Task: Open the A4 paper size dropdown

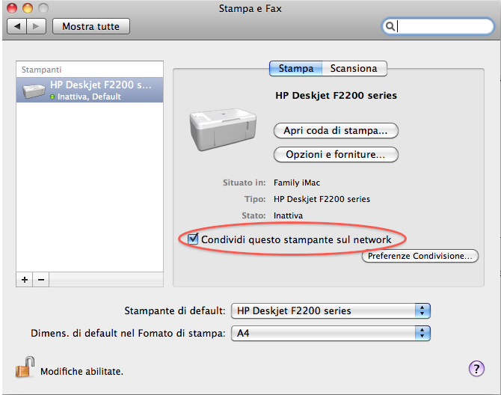Action: (x=330, y=333)
